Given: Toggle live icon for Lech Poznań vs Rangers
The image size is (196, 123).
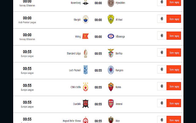Looking at the screenshot, I should point(162,69).
